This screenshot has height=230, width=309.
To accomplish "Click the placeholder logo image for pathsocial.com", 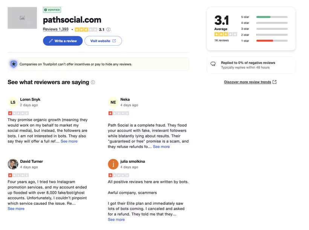I will click(x=22, y=18).
